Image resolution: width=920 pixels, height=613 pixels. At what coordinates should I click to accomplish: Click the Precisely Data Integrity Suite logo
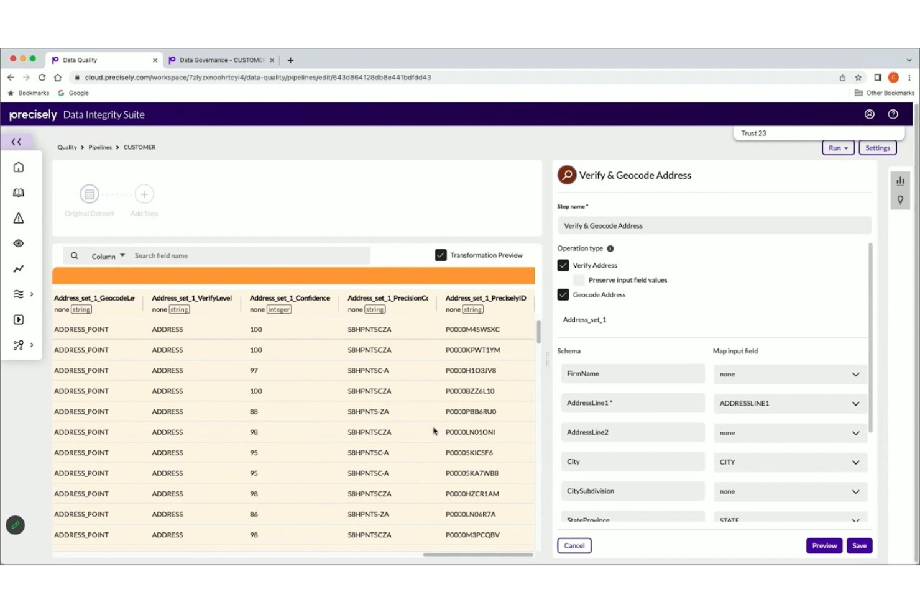(77, 114)
